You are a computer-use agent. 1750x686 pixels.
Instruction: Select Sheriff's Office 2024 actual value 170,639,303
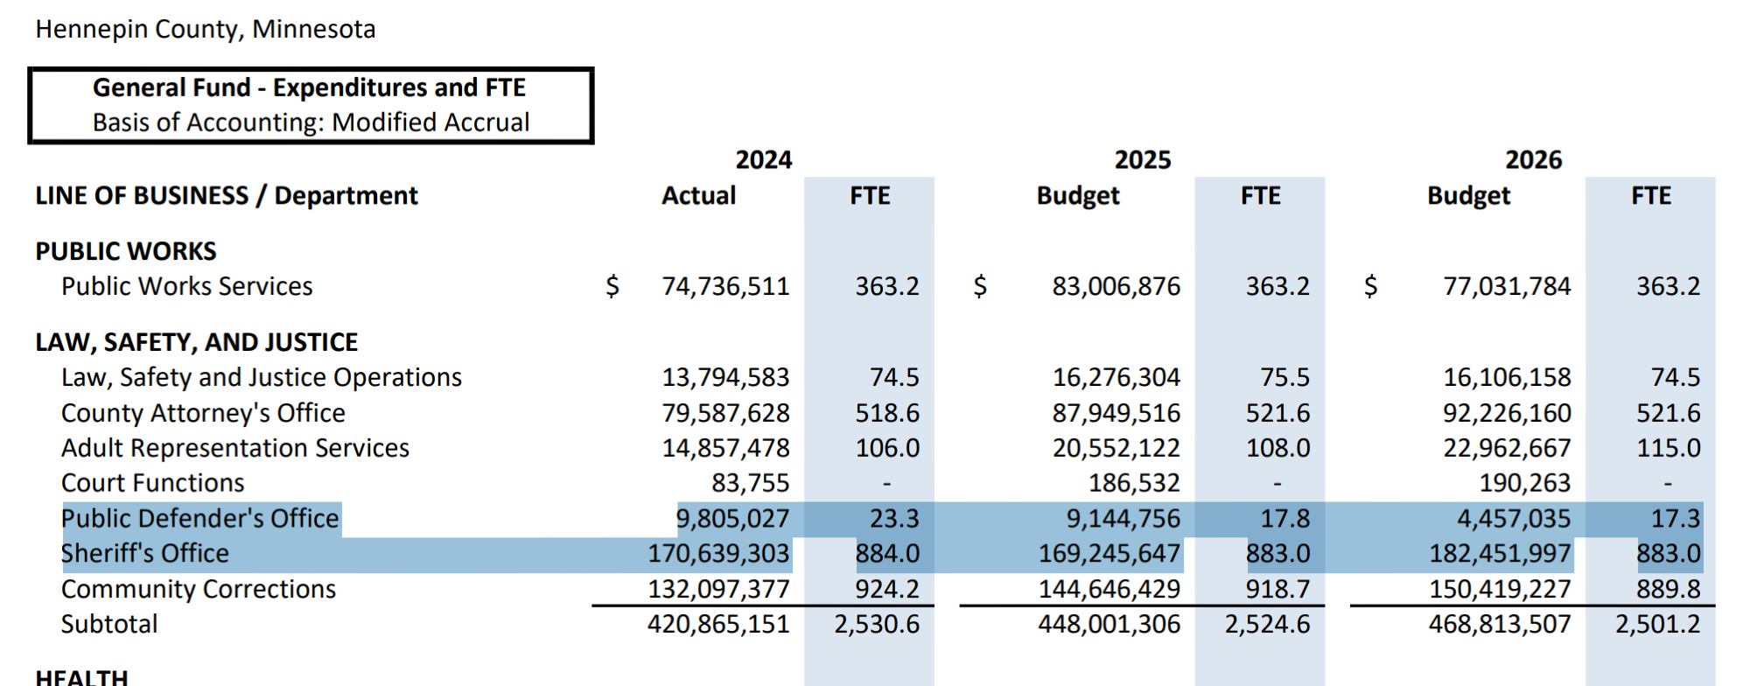[x=717, y=554]
